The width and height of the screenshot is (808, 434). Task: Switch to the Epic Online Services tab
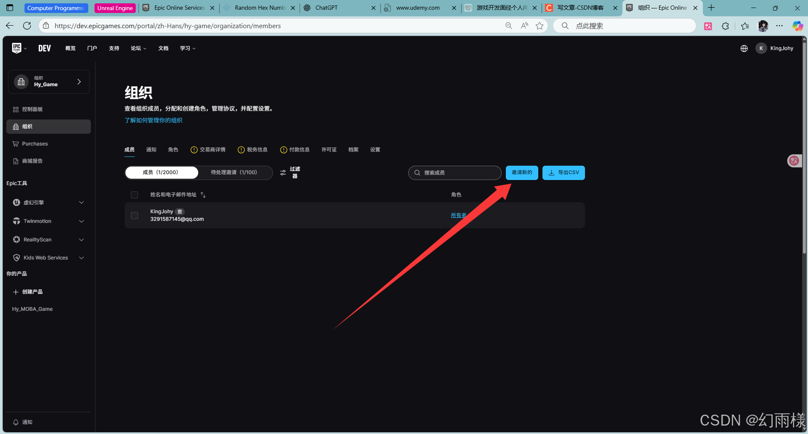click(179, 8)
